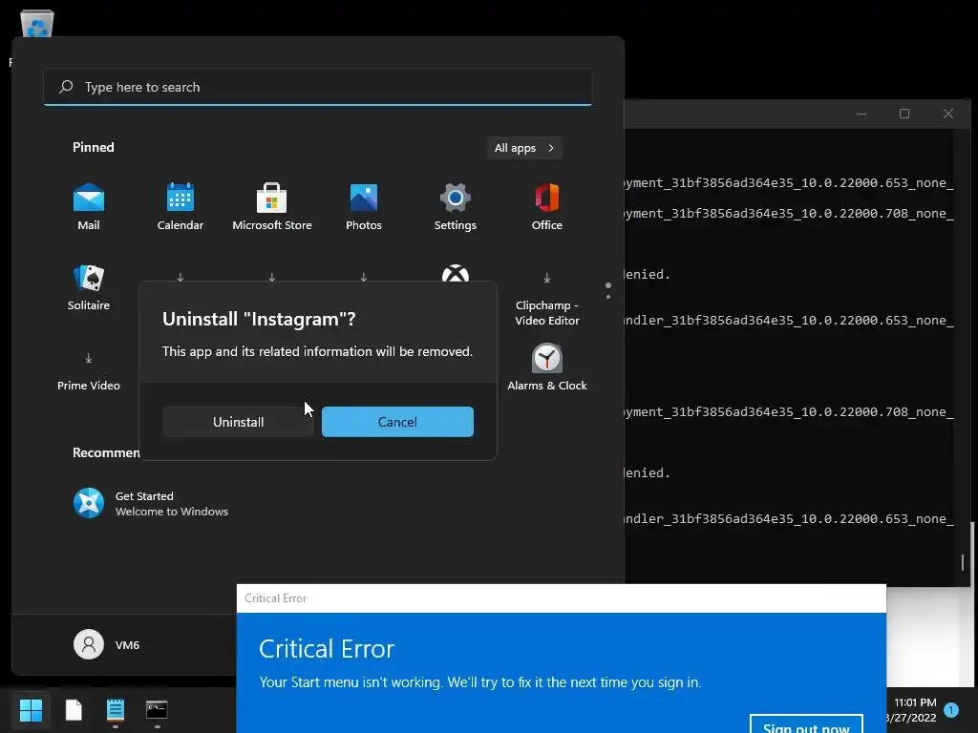The width and height of the screenshot is (978, 733).
Task: Open Settings from pinned apps
Action: (456, 206)
